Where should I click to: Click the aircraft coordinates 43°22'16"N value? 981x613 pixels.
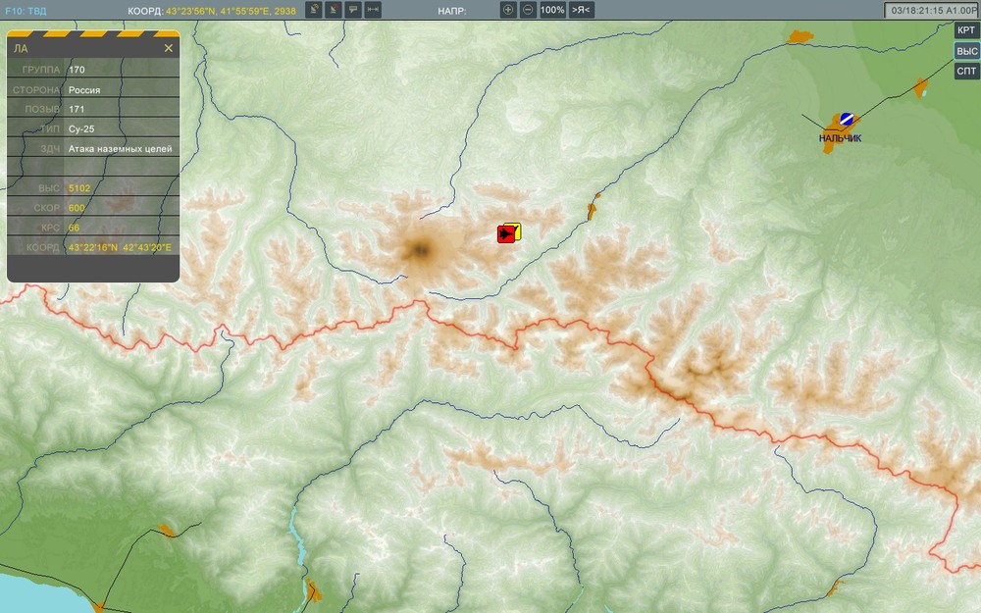(120, 248)
